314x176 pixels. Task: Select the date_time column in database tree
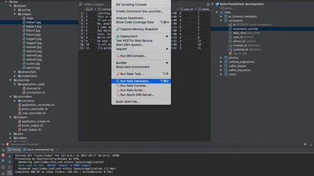(246, 33)
